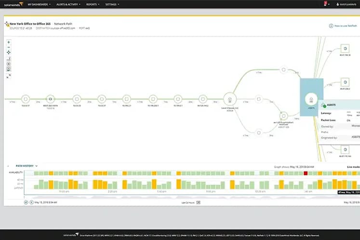The width and height of the screenshot is (360, 240).
Task: Click the guest user account icon
Action: [x=337, y=4]
